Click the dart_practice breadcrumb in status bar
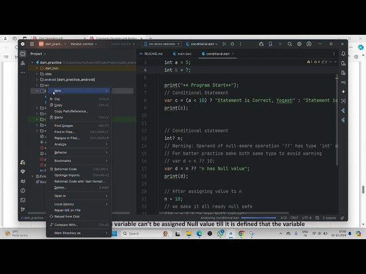 click(32, 218)
